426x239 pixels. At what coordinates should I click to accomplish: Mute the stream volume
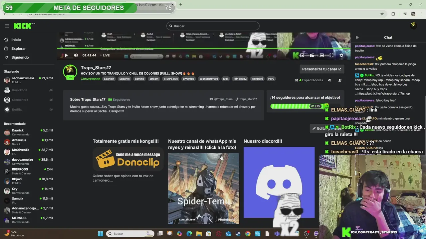tap(76, 55)
